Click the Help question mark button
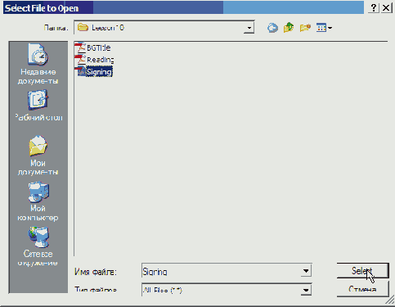This screenshot has height=307, width=395. click(374, 7)
